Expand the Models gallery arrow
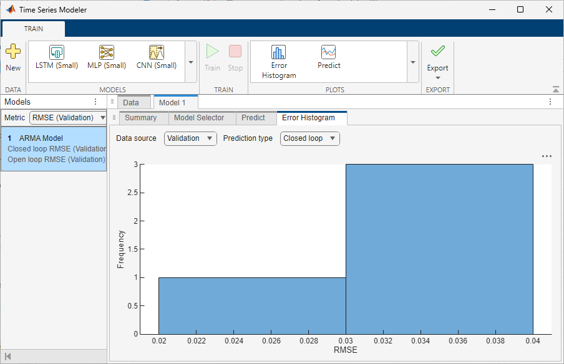The width and height of the screenshot is (564, 364). click(x=191, y=62)
